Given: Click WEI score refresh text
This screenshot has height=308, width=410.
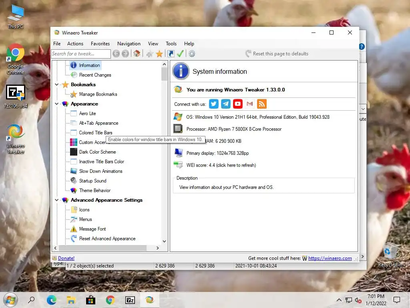Looking at the screenshot, I should pos(221,165).
